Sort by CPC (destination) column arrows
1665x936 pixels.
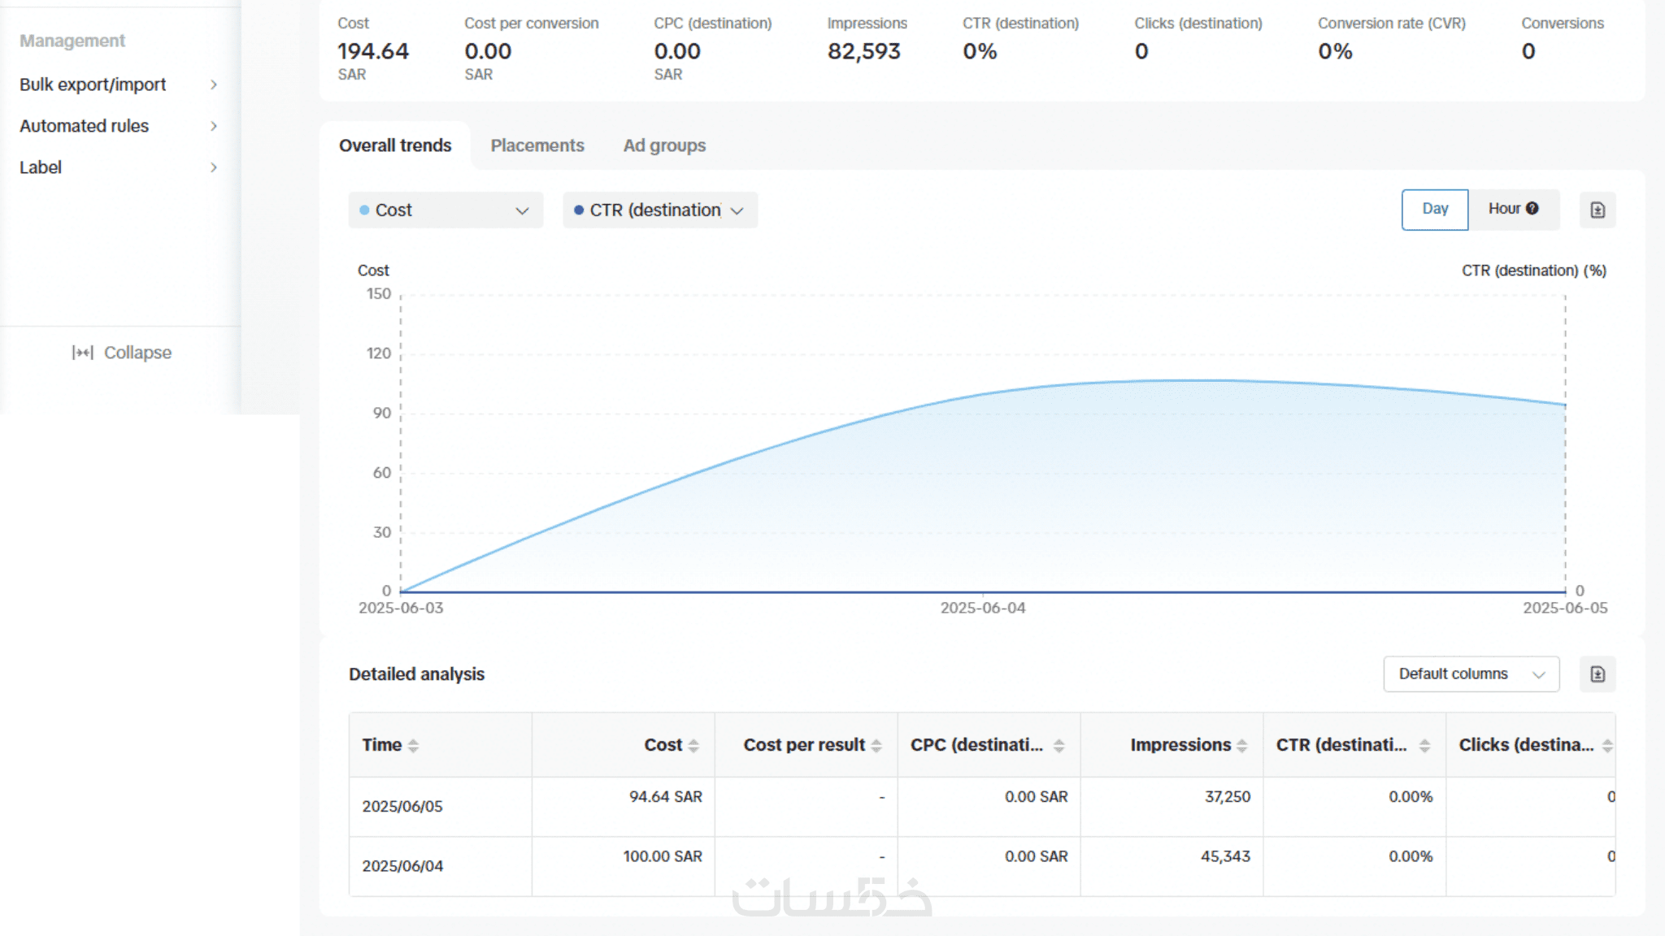[x=1059, y=746]
